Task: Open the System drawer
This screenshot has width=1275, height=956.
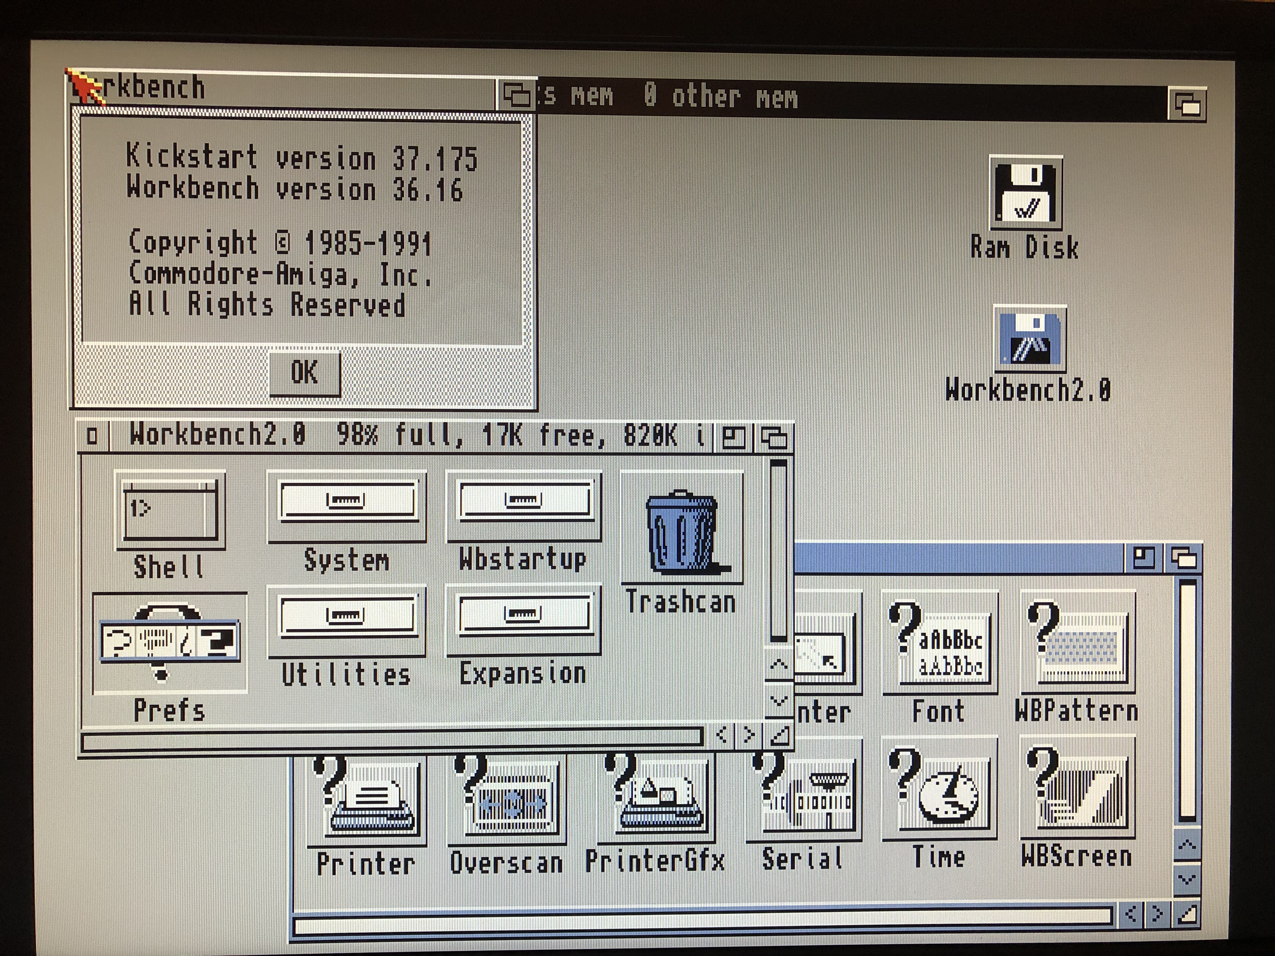Action: point(347,506)
